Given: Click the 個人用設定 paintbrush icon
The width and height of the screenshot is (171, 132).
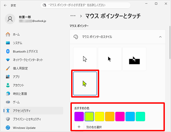Looking at the screenshot, I should (8, 68).
